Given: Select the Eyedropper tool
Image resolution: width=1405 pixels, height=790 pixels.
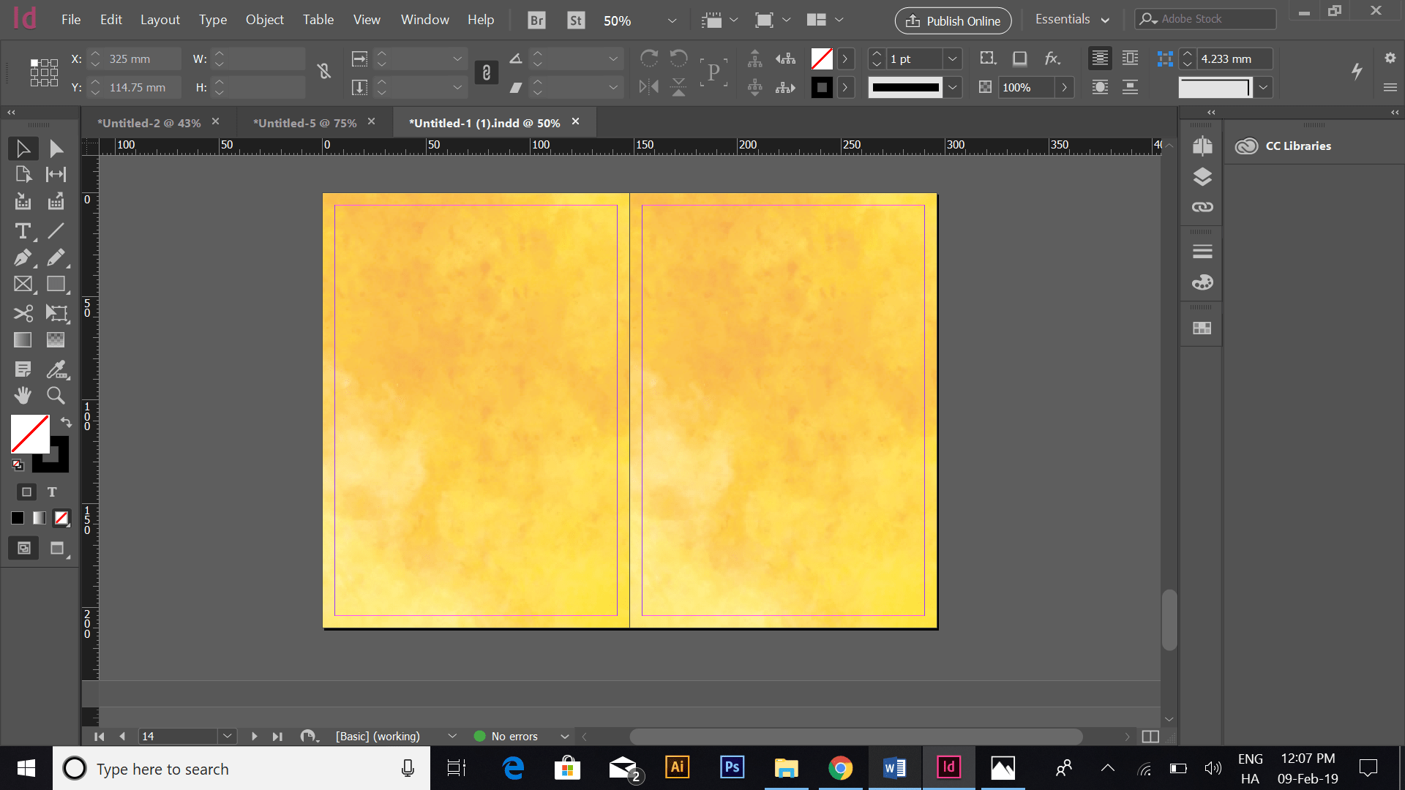Looking at the screenshot, I should [56, 369].
